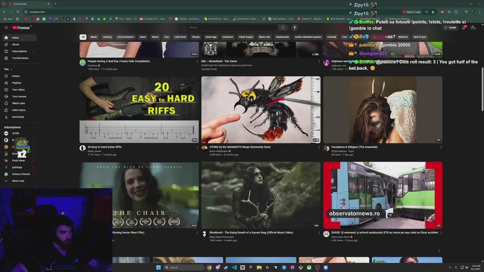Select the Hard Rock filter chip
The image size is (484, 272).
point(180,37)
